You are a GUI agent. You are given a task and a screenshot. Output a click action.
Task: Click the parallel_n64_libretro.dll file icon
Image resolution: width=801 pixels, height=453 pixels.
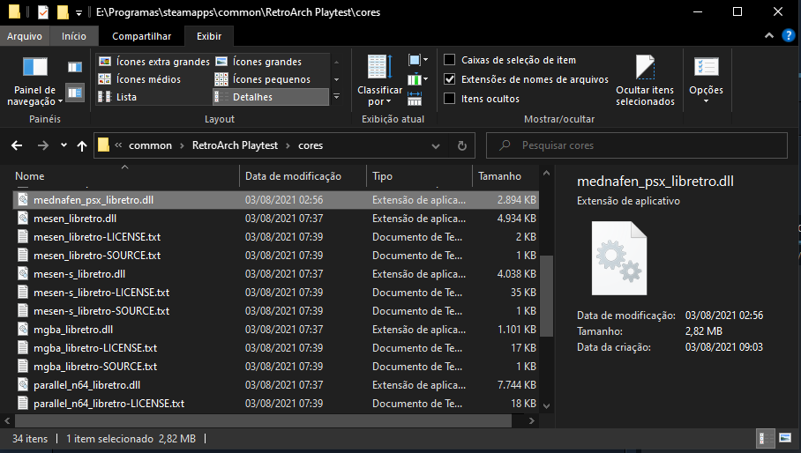(x=23, y=384)
